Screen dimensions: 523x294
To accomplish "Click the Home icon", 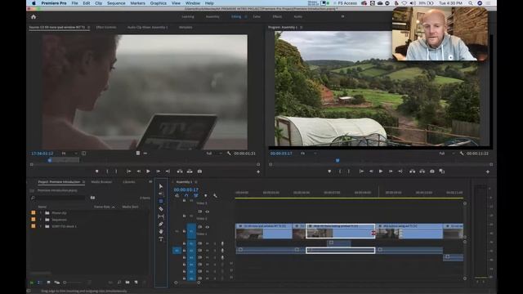I will (34, 16).
